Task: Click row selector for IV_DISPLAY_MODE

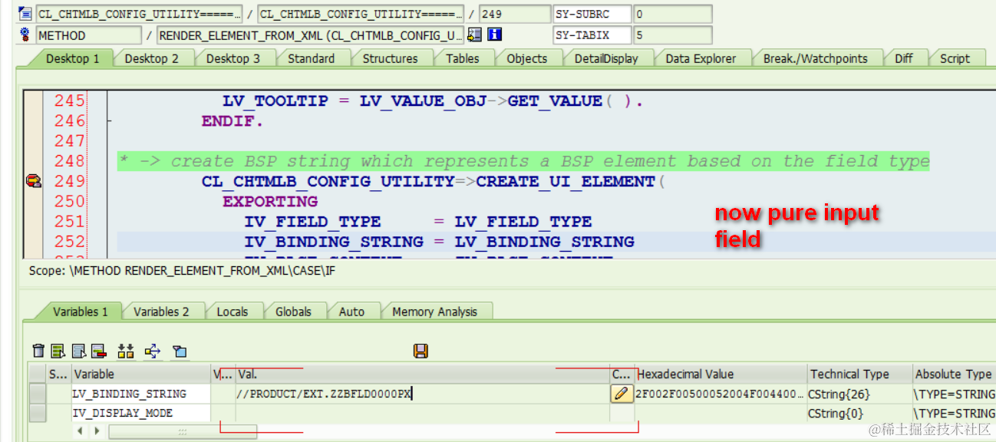Action: 38,413
